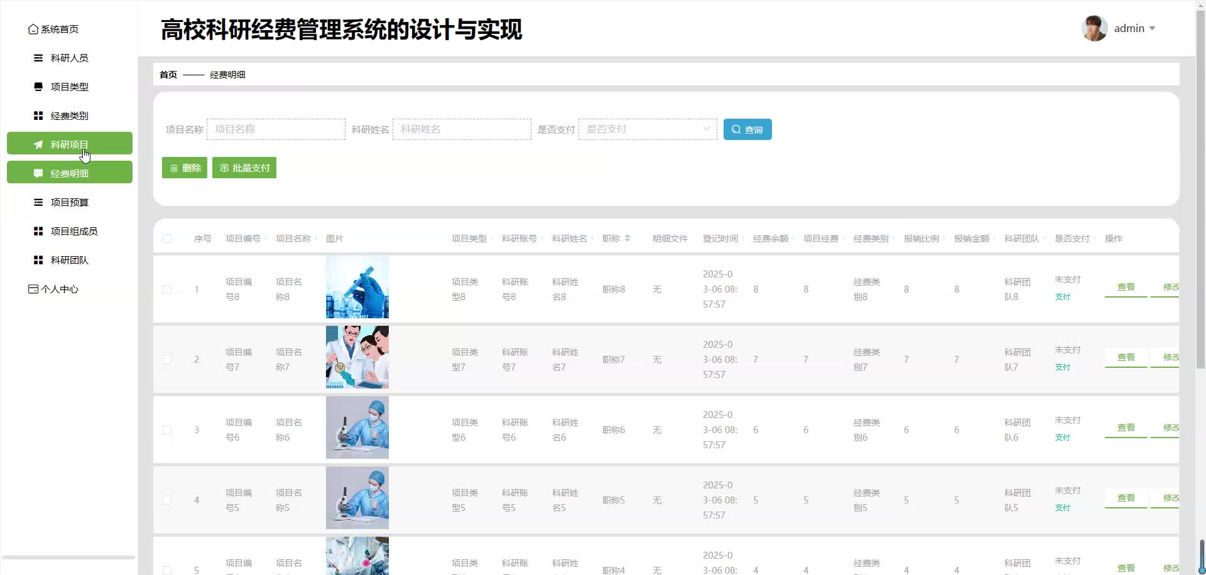Image resolution: width=1206 pixels, height=575 pixels.
Task: Click the admin user avatar
Action: coord(1094,29)
